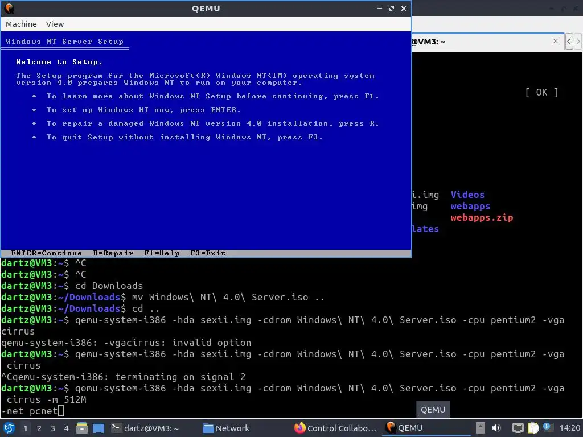
Task: Click the 'Windows NT Server Setup' title text
Action: click(x=65, y=42)
